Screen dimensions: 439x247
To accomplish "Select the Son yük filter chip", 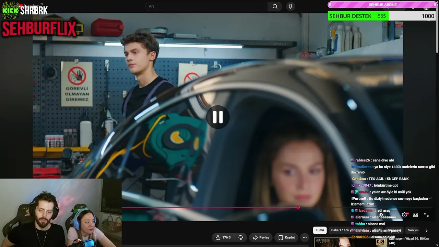I will [x=413, y=231].
